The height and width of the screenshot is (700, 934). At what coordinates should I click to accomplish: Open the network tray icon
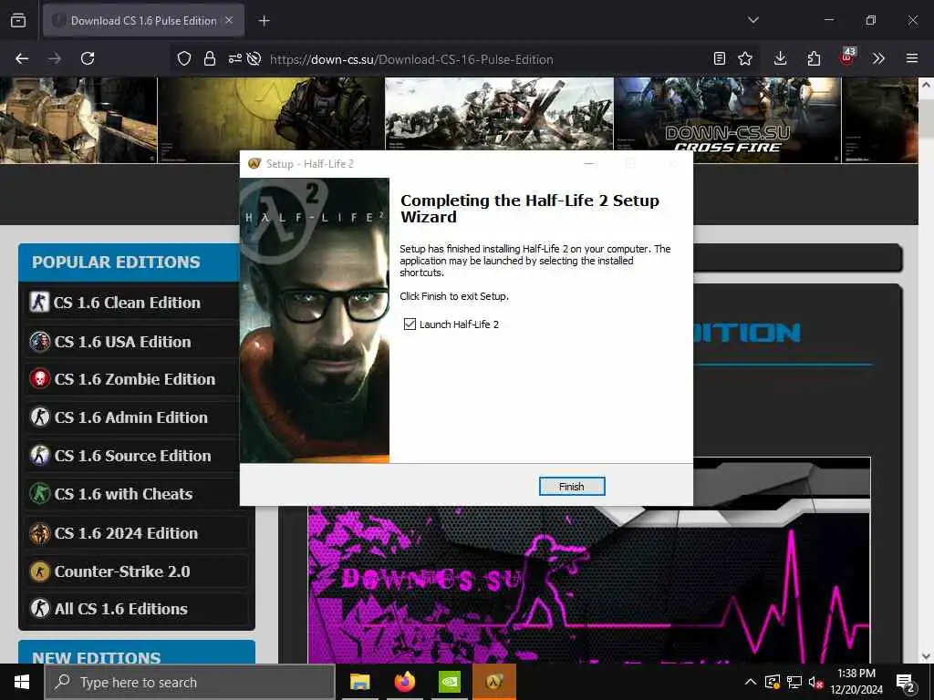click(794, 682)
